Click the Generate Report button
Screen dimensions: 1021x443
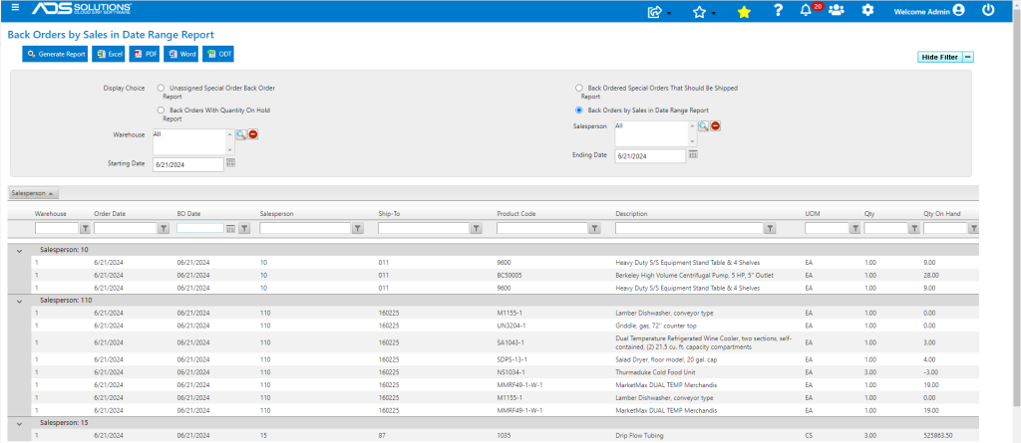point(55,55)
